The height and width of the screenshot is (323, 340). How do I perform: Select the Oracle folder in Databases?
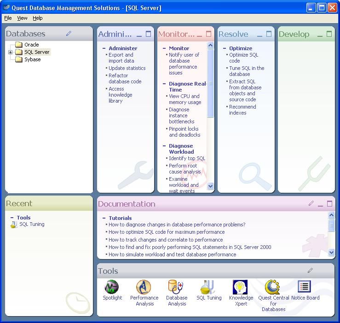(x=31, y=45)
